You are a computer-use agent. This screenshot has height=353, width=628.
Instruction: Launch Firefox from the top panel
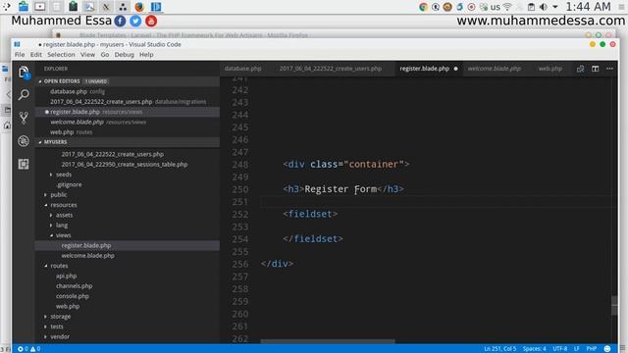[139, 7]
